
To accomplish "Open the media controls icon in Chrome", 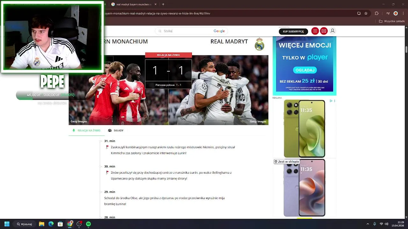I will pyautogui.click(x=388, y=13).
